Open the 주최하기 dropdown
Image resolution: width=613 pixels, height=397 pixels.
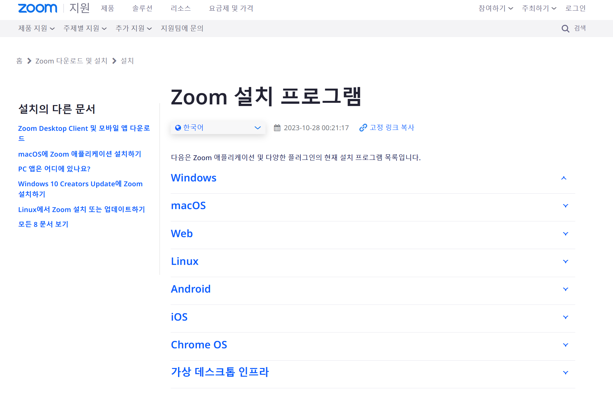point(539,8)
